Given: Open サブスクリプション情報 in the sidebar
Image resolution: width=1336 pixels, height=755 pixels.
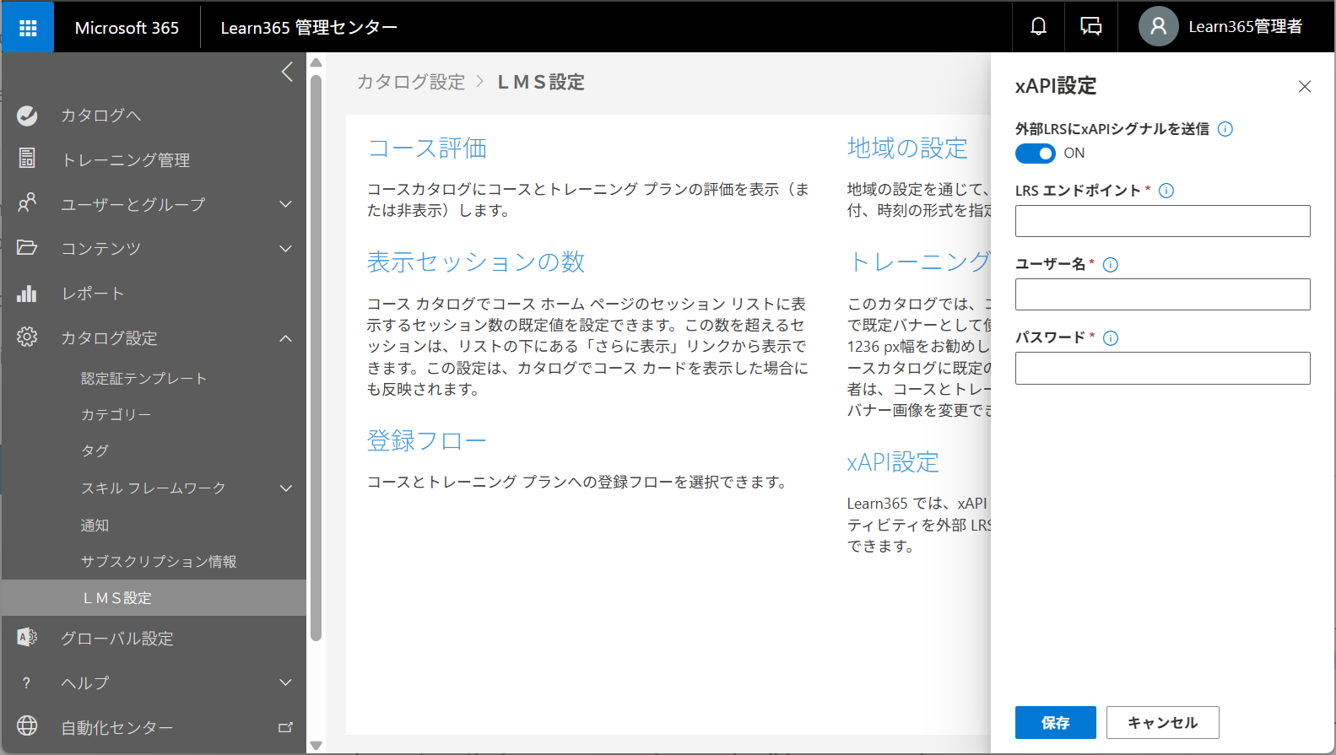Looking at the screenshot, I should click(159, 562).
